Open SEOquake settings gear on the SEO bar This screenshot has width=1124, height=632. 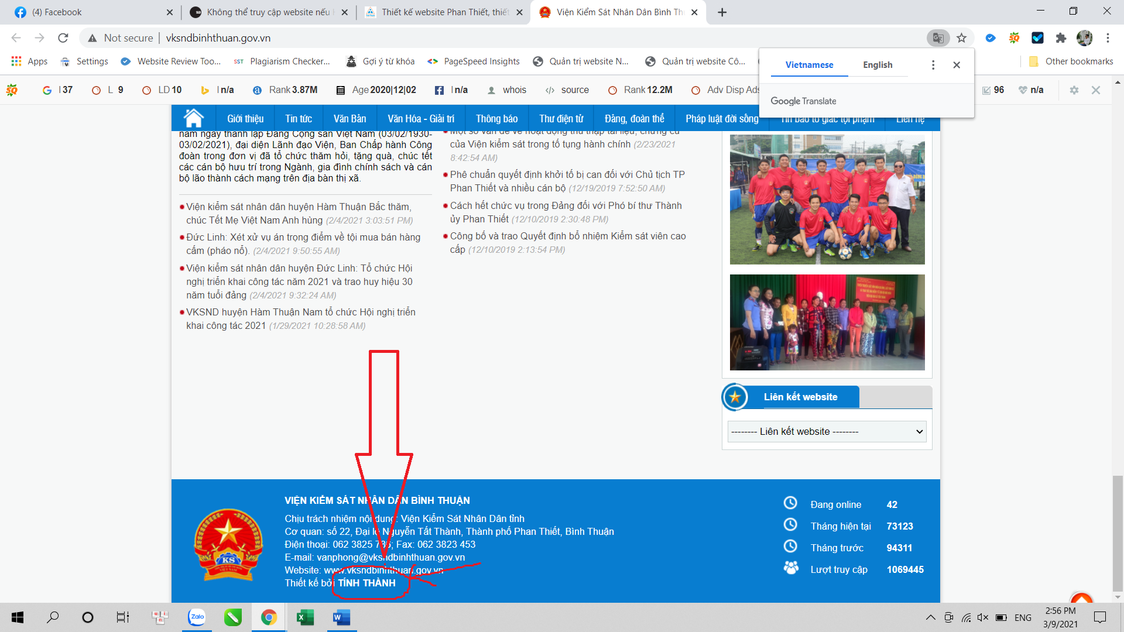point(1075,90)
